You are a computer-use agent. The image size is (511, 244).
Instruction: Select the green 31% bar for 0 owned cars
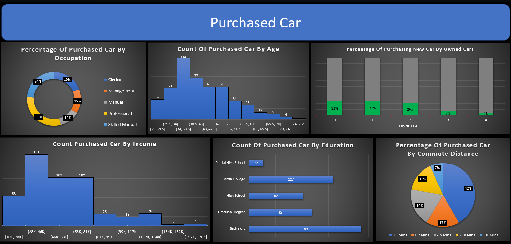click(334, 108)
